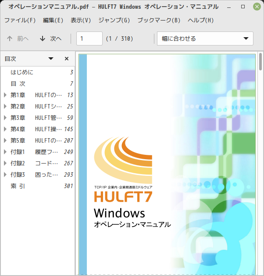Close the 目次 sidebar panel

67,59
